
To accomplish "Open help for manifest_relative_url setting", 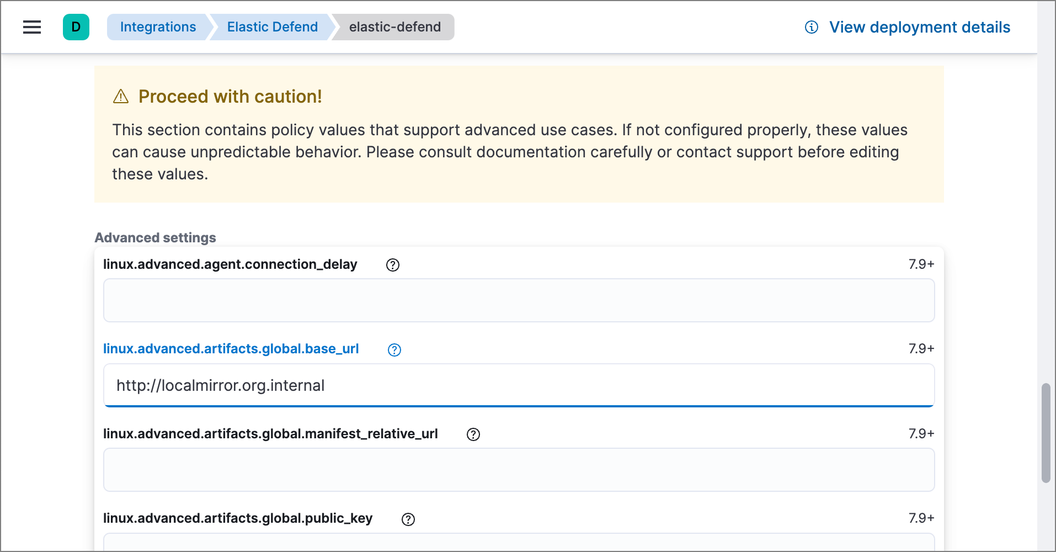I will [473, 434].
